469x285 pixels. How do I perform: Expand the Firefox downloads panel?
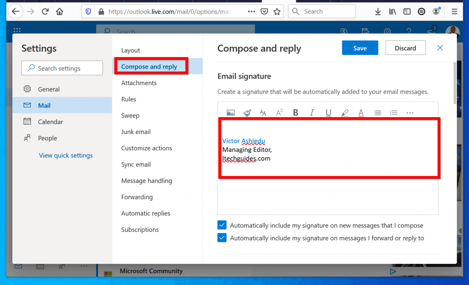tap(378, 11)
